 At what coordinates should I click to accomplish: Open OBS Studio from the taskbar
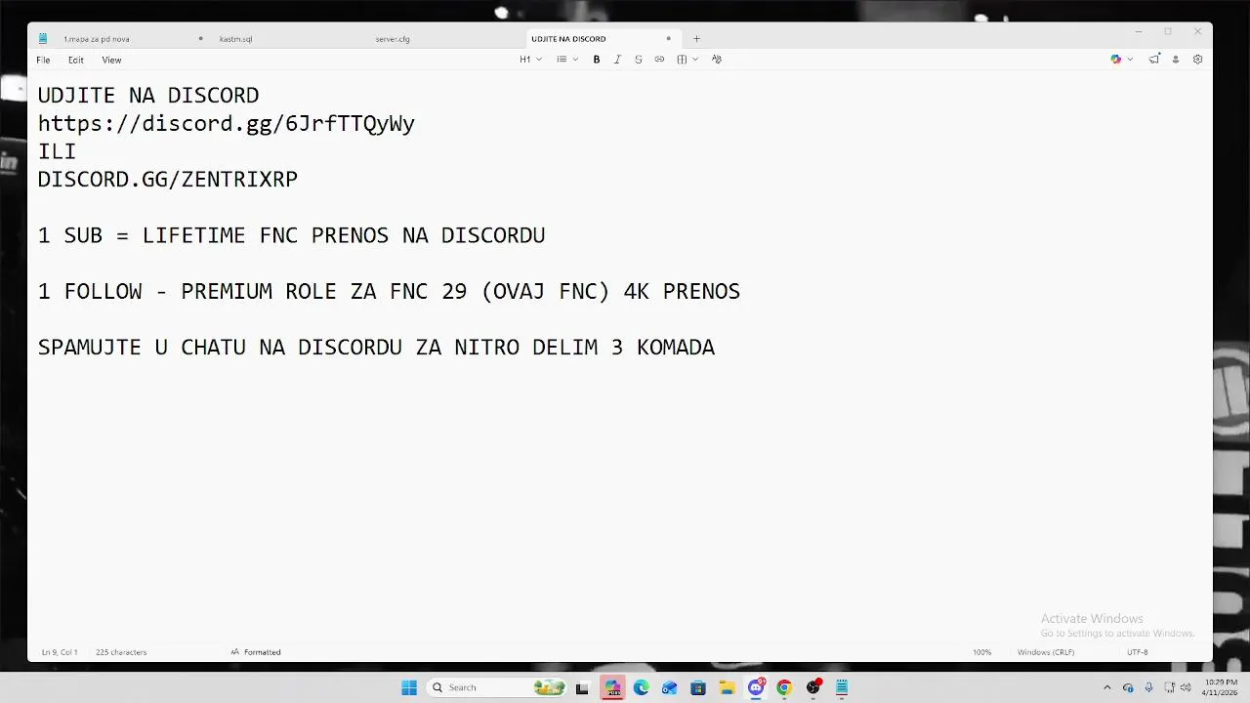(x=813, y=687)
